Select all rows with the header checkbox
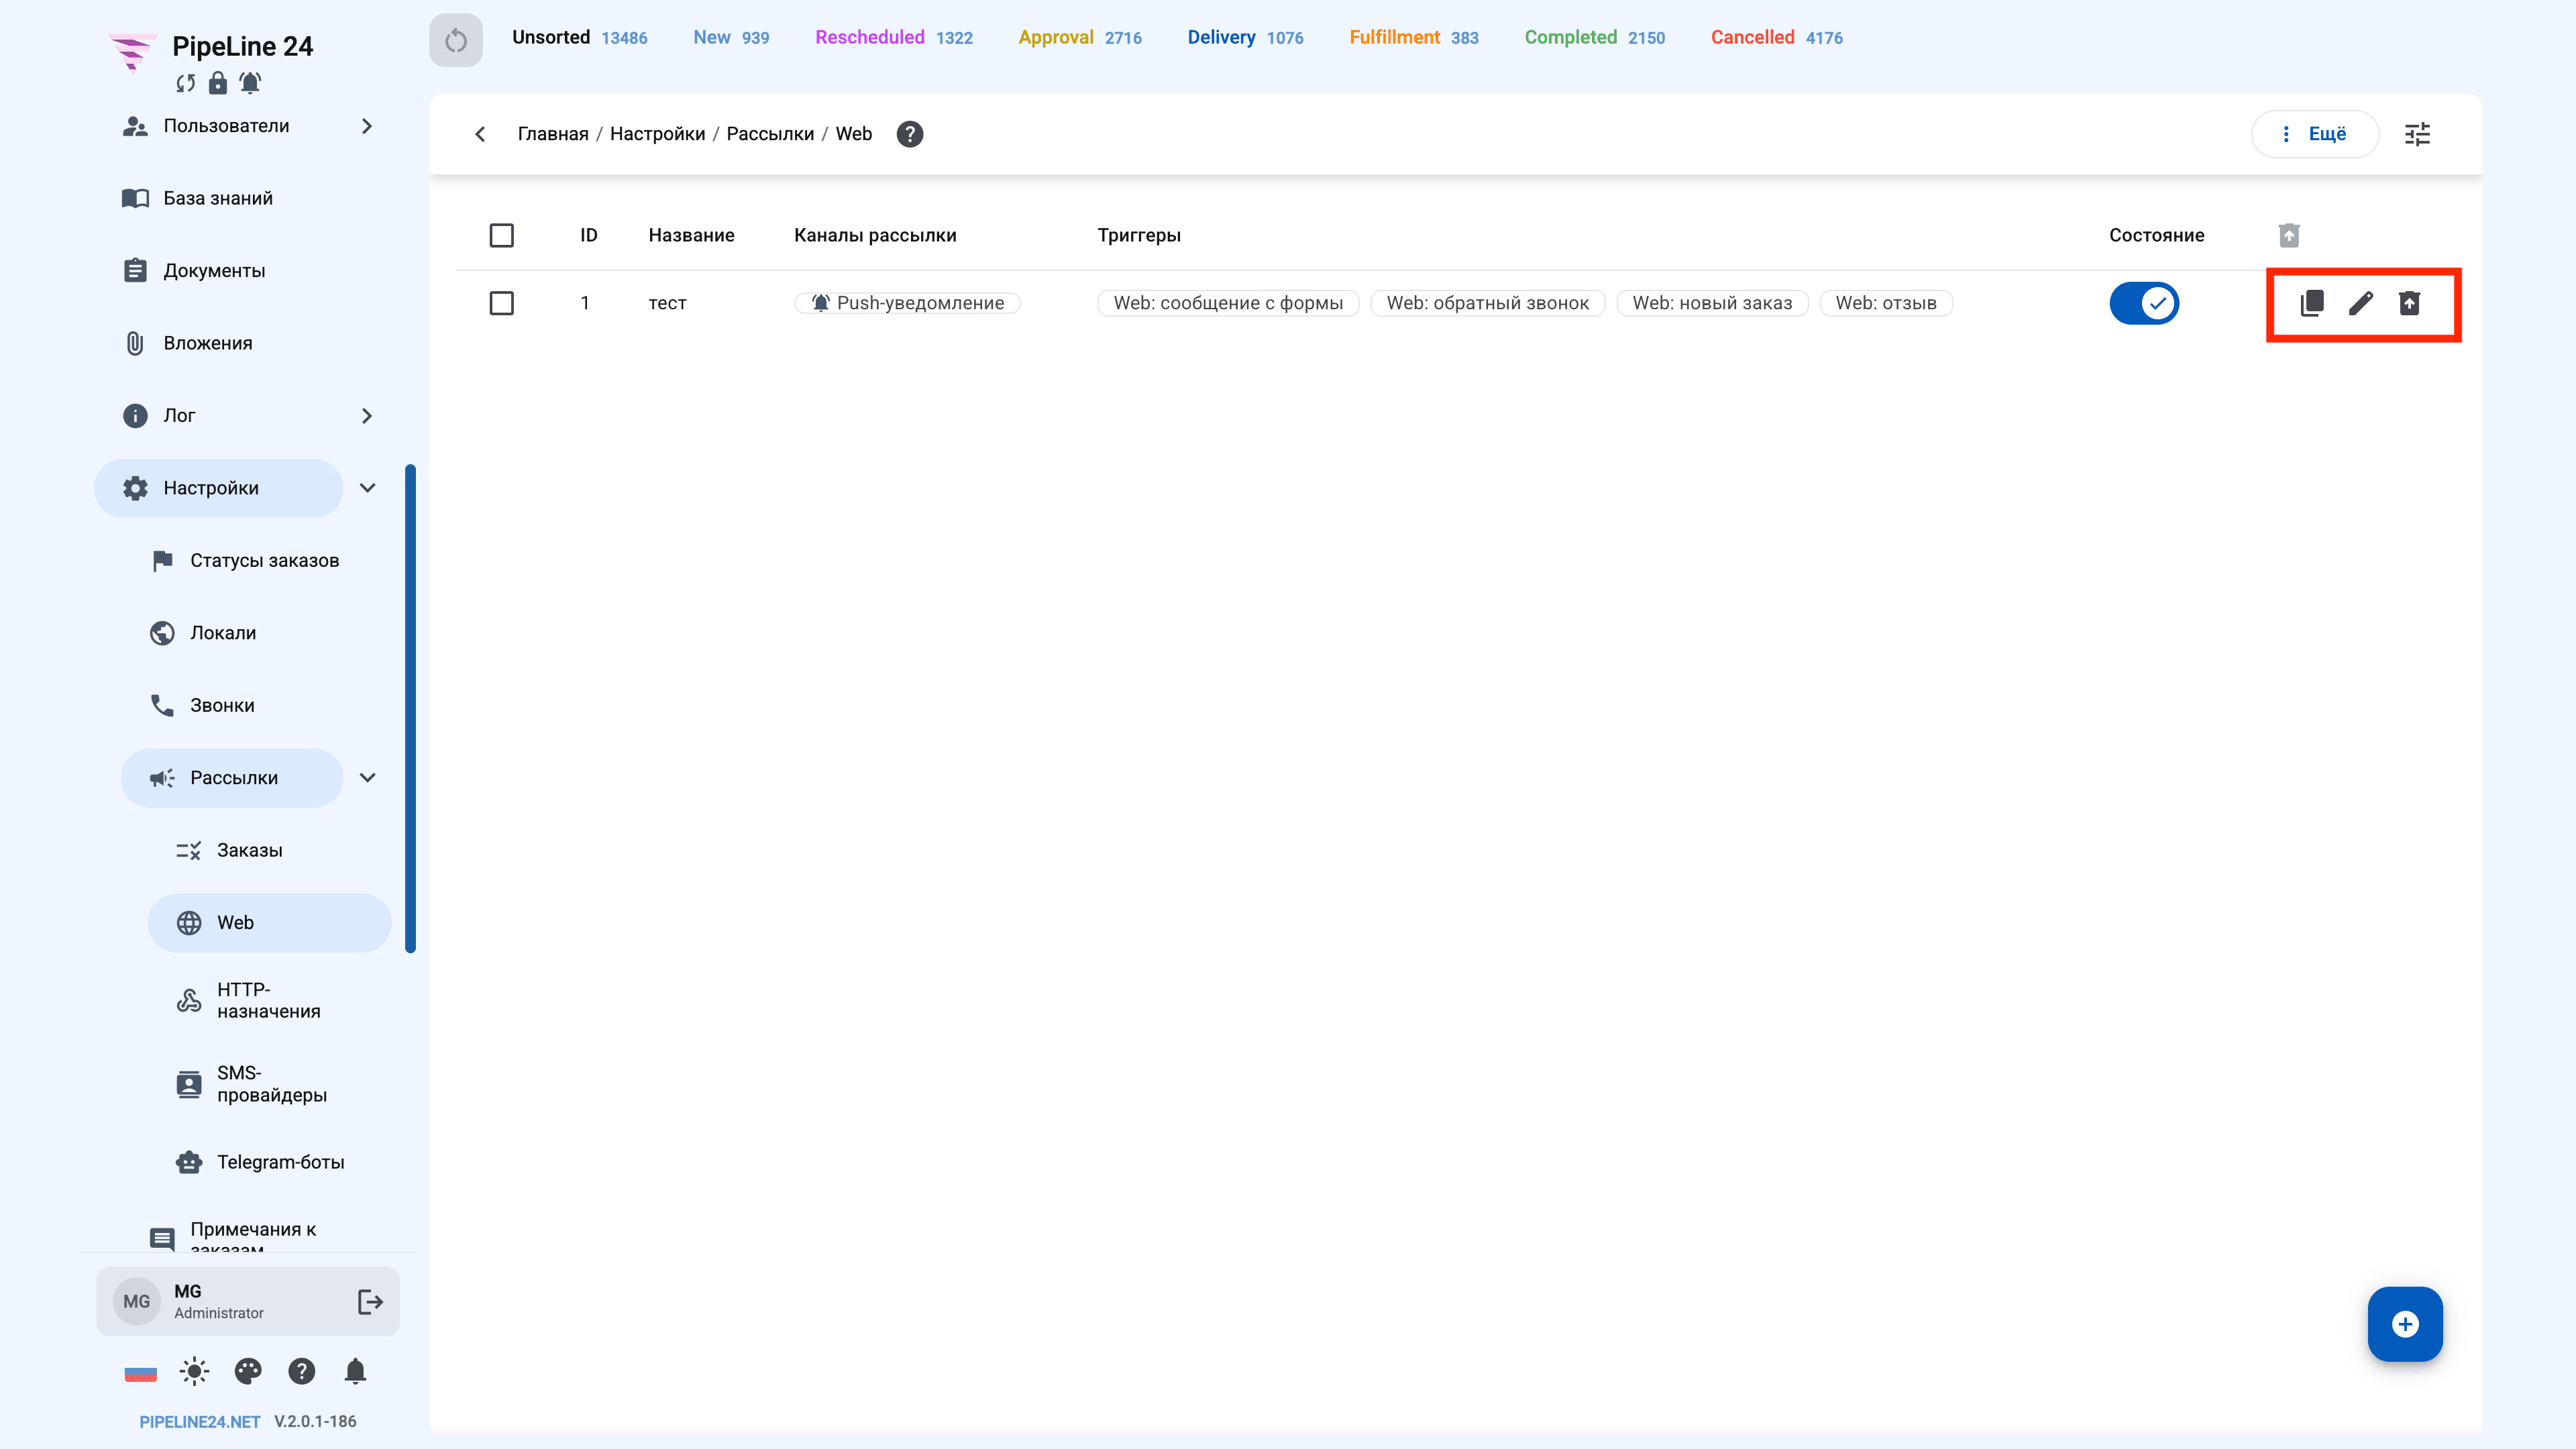 [x=502, y=235]
